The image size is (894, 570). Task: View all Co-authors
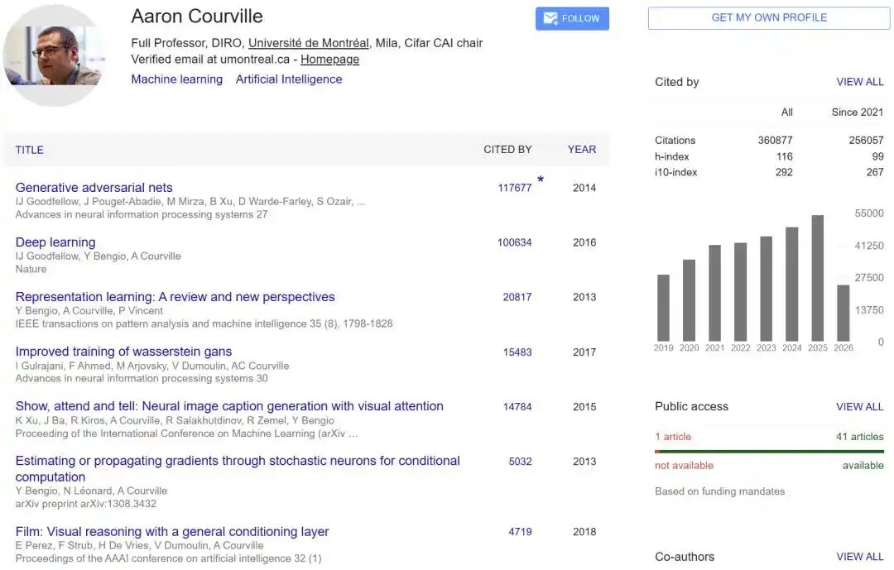point(860,557)
